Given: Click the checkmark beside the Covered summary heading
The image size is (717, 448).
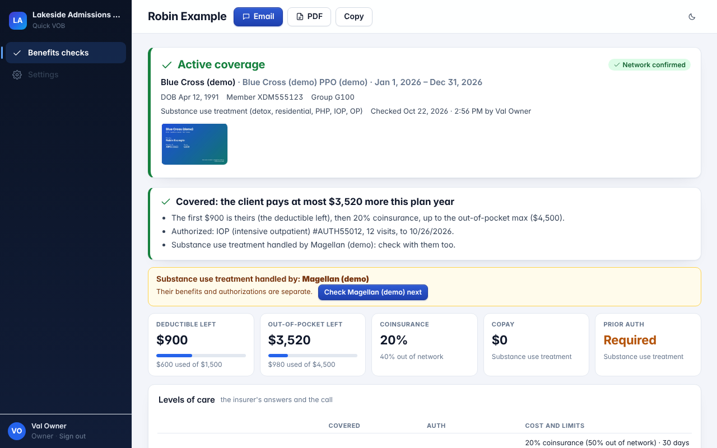Looking at the screenshot, I should click(x=166, y=202).
